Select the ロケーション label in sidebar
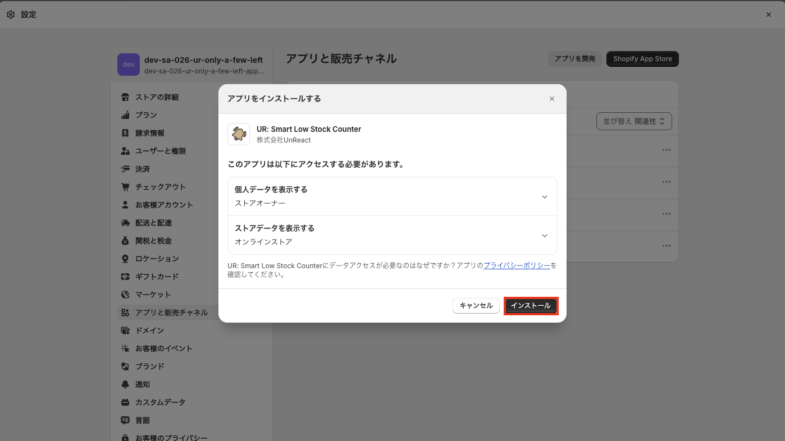 click(157, 259)
